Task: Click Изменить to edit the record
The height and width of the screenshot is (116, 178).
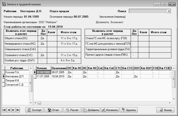Action: (x=110, y=110)
